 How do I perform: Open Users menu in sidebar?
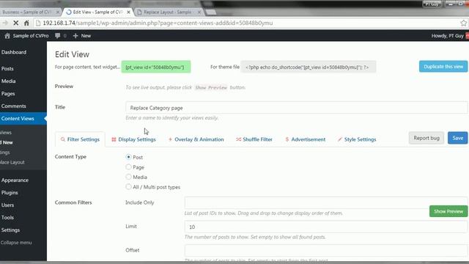pyautogui.click(x=8, y=205)
